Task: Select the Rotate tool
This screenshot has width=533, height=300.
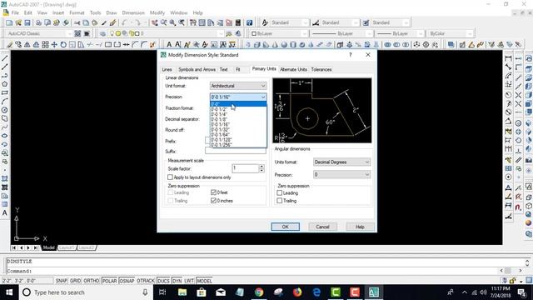Action: (63, 44)
